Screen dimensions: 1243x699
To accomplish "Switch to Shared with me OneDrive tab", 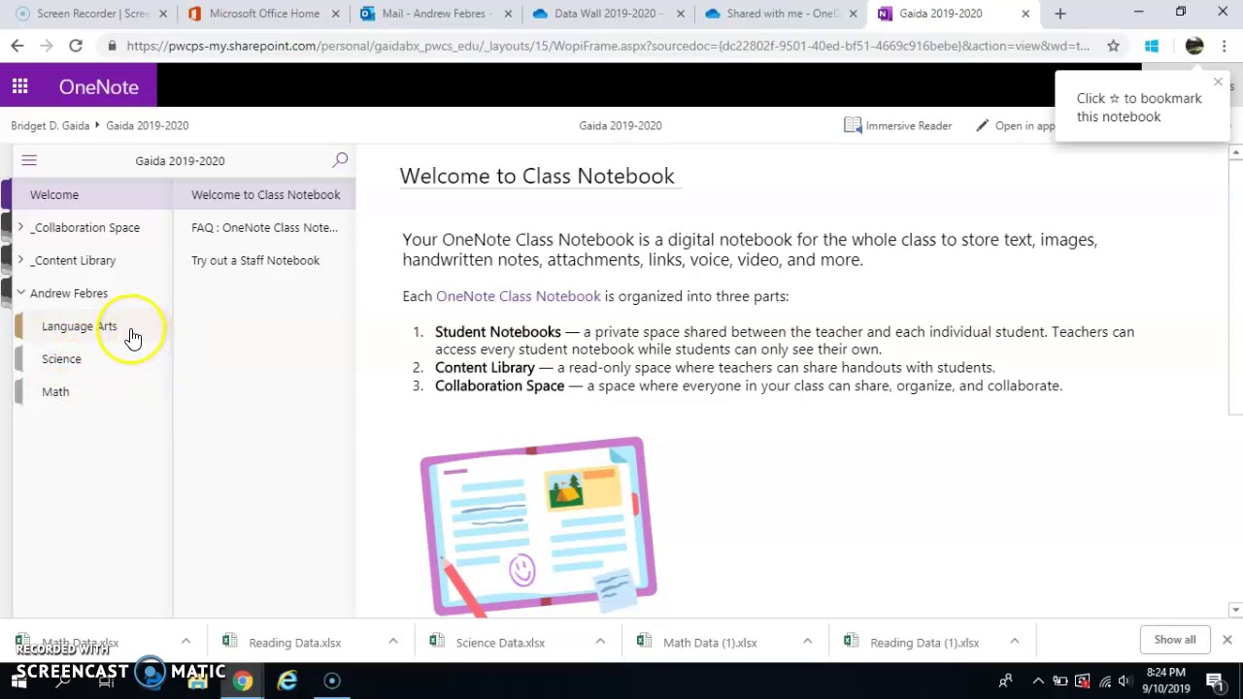I will 780,14.
